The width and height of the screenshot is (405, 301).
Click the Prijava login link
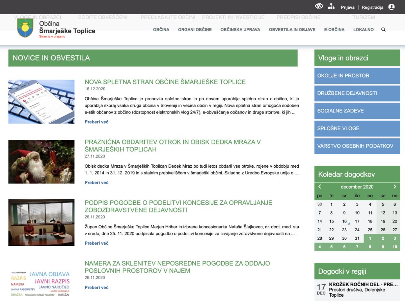click(347, 7)
